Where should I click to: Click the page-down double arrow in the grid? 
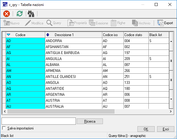(x=171, y=80)
